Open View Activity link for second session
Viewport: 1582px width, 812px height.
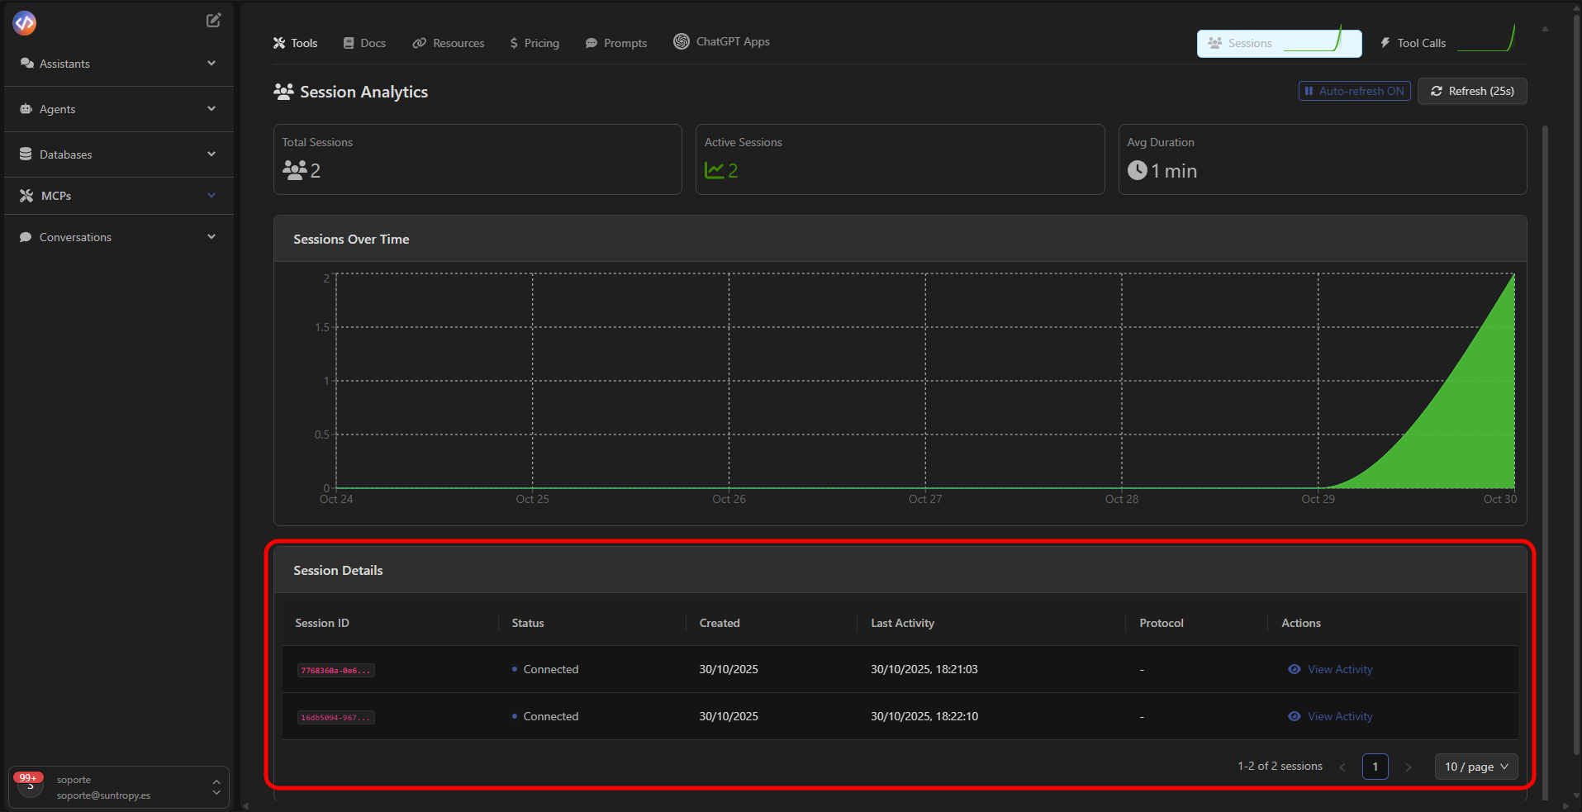tap(1339, 716)
